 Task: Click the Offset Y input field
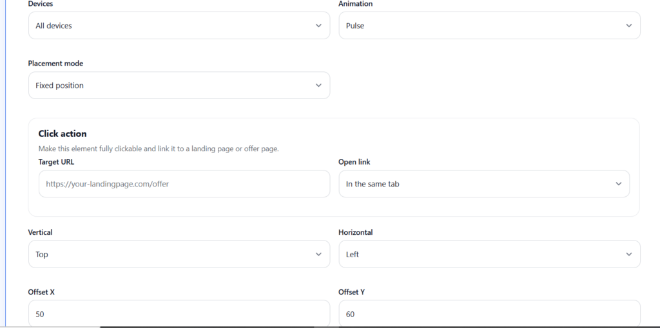[x=489, y=314]
